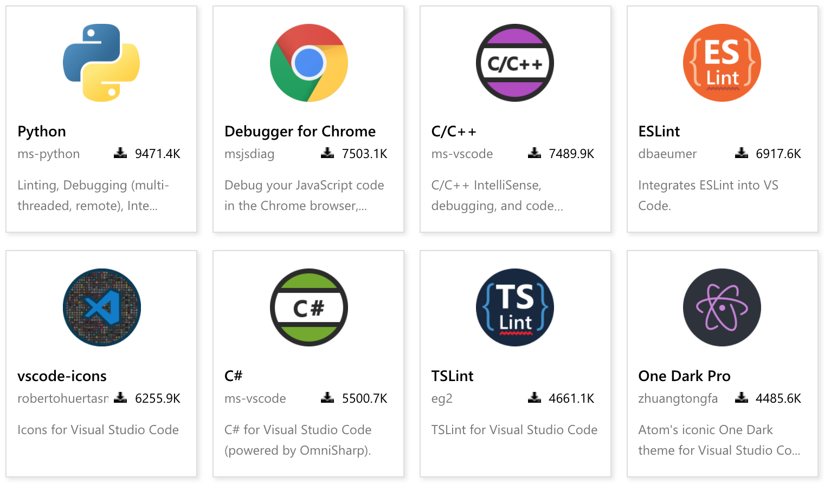
Task: Open the vscode-icons extension title
Action: 62,376
